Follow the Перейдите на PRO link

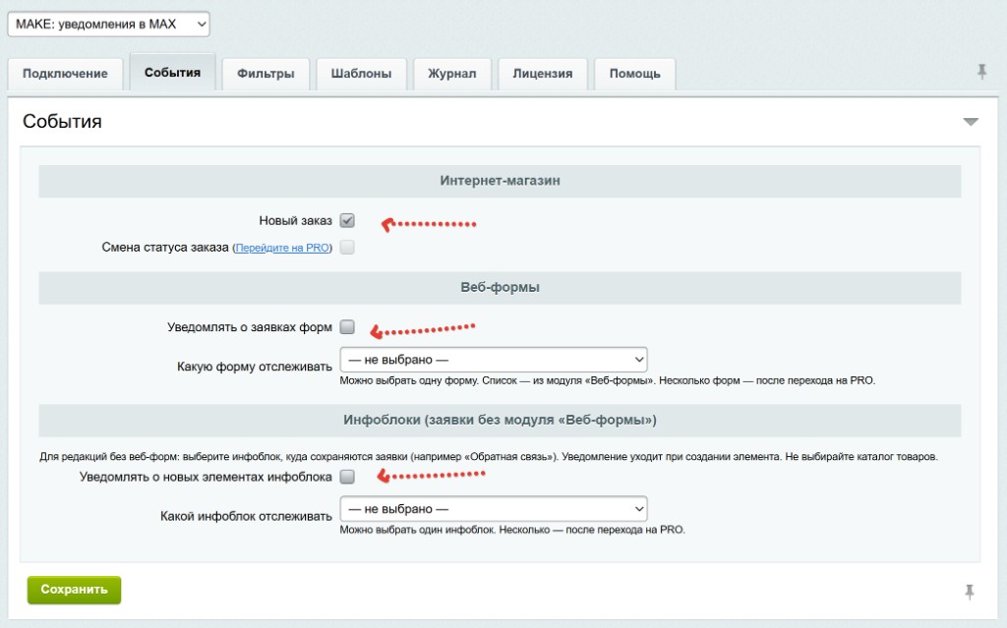(282, 248)
